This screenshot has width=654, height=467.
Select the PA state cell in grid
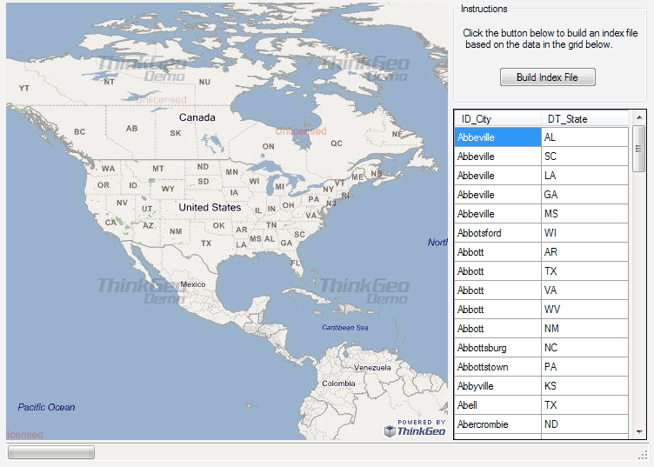584,367
